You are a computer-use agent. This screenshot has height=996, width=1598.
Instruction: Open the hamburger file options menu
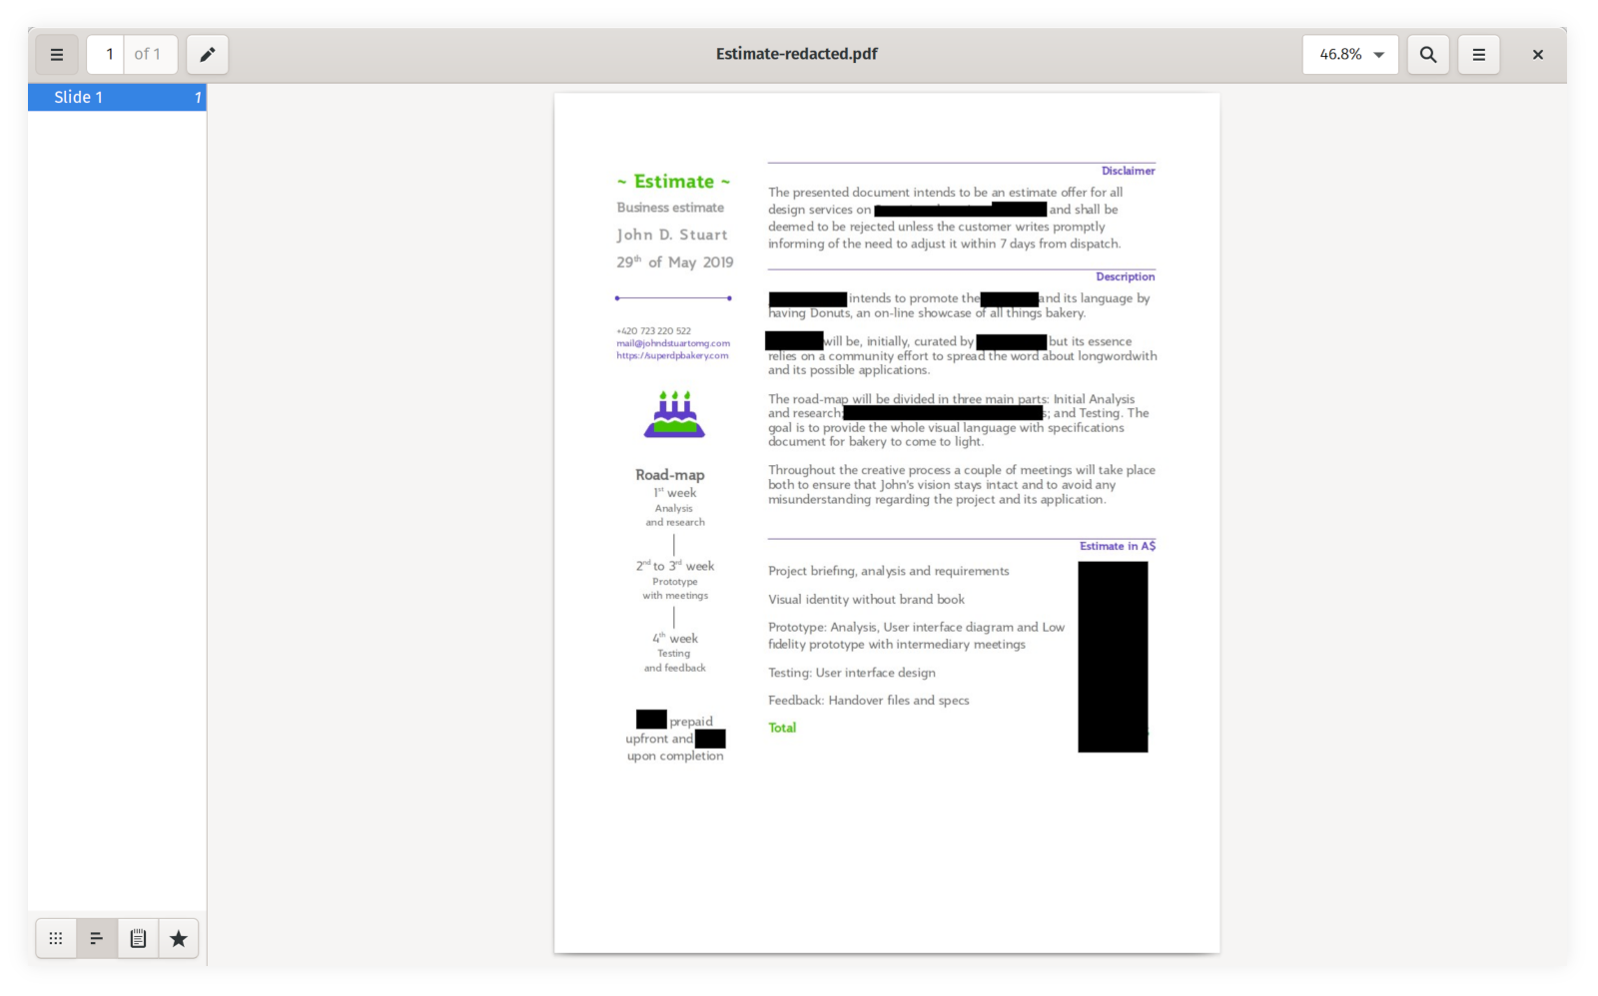tap(1478, 55)
